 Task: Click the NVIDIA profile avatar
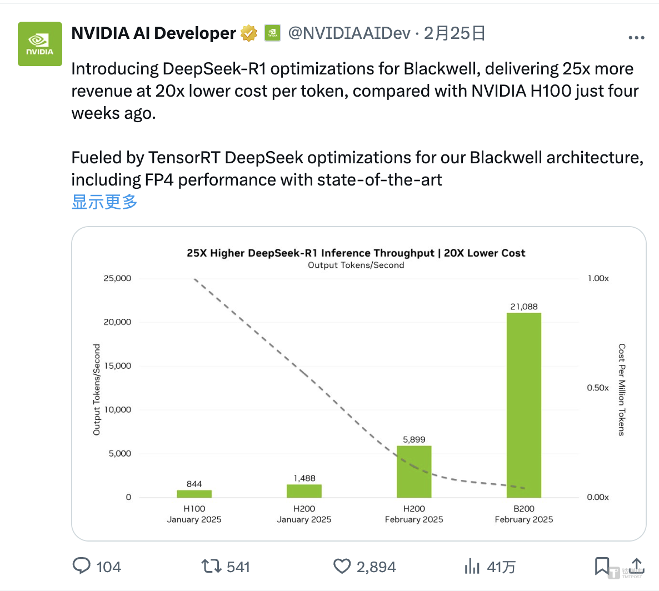[40, 44]
